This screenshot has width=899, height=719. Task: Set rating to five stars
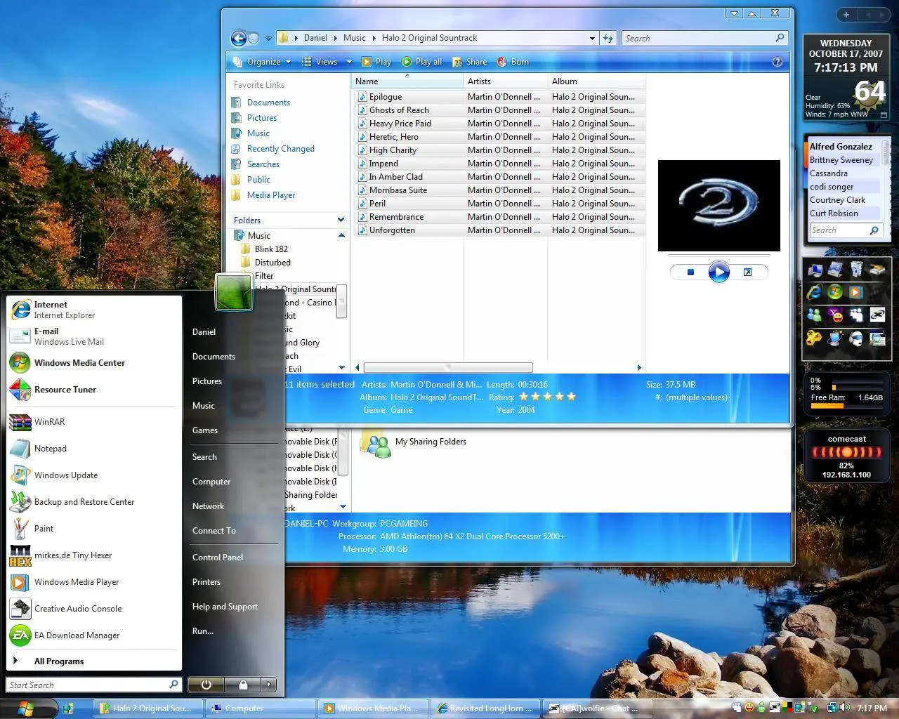(x=571, y=397)
